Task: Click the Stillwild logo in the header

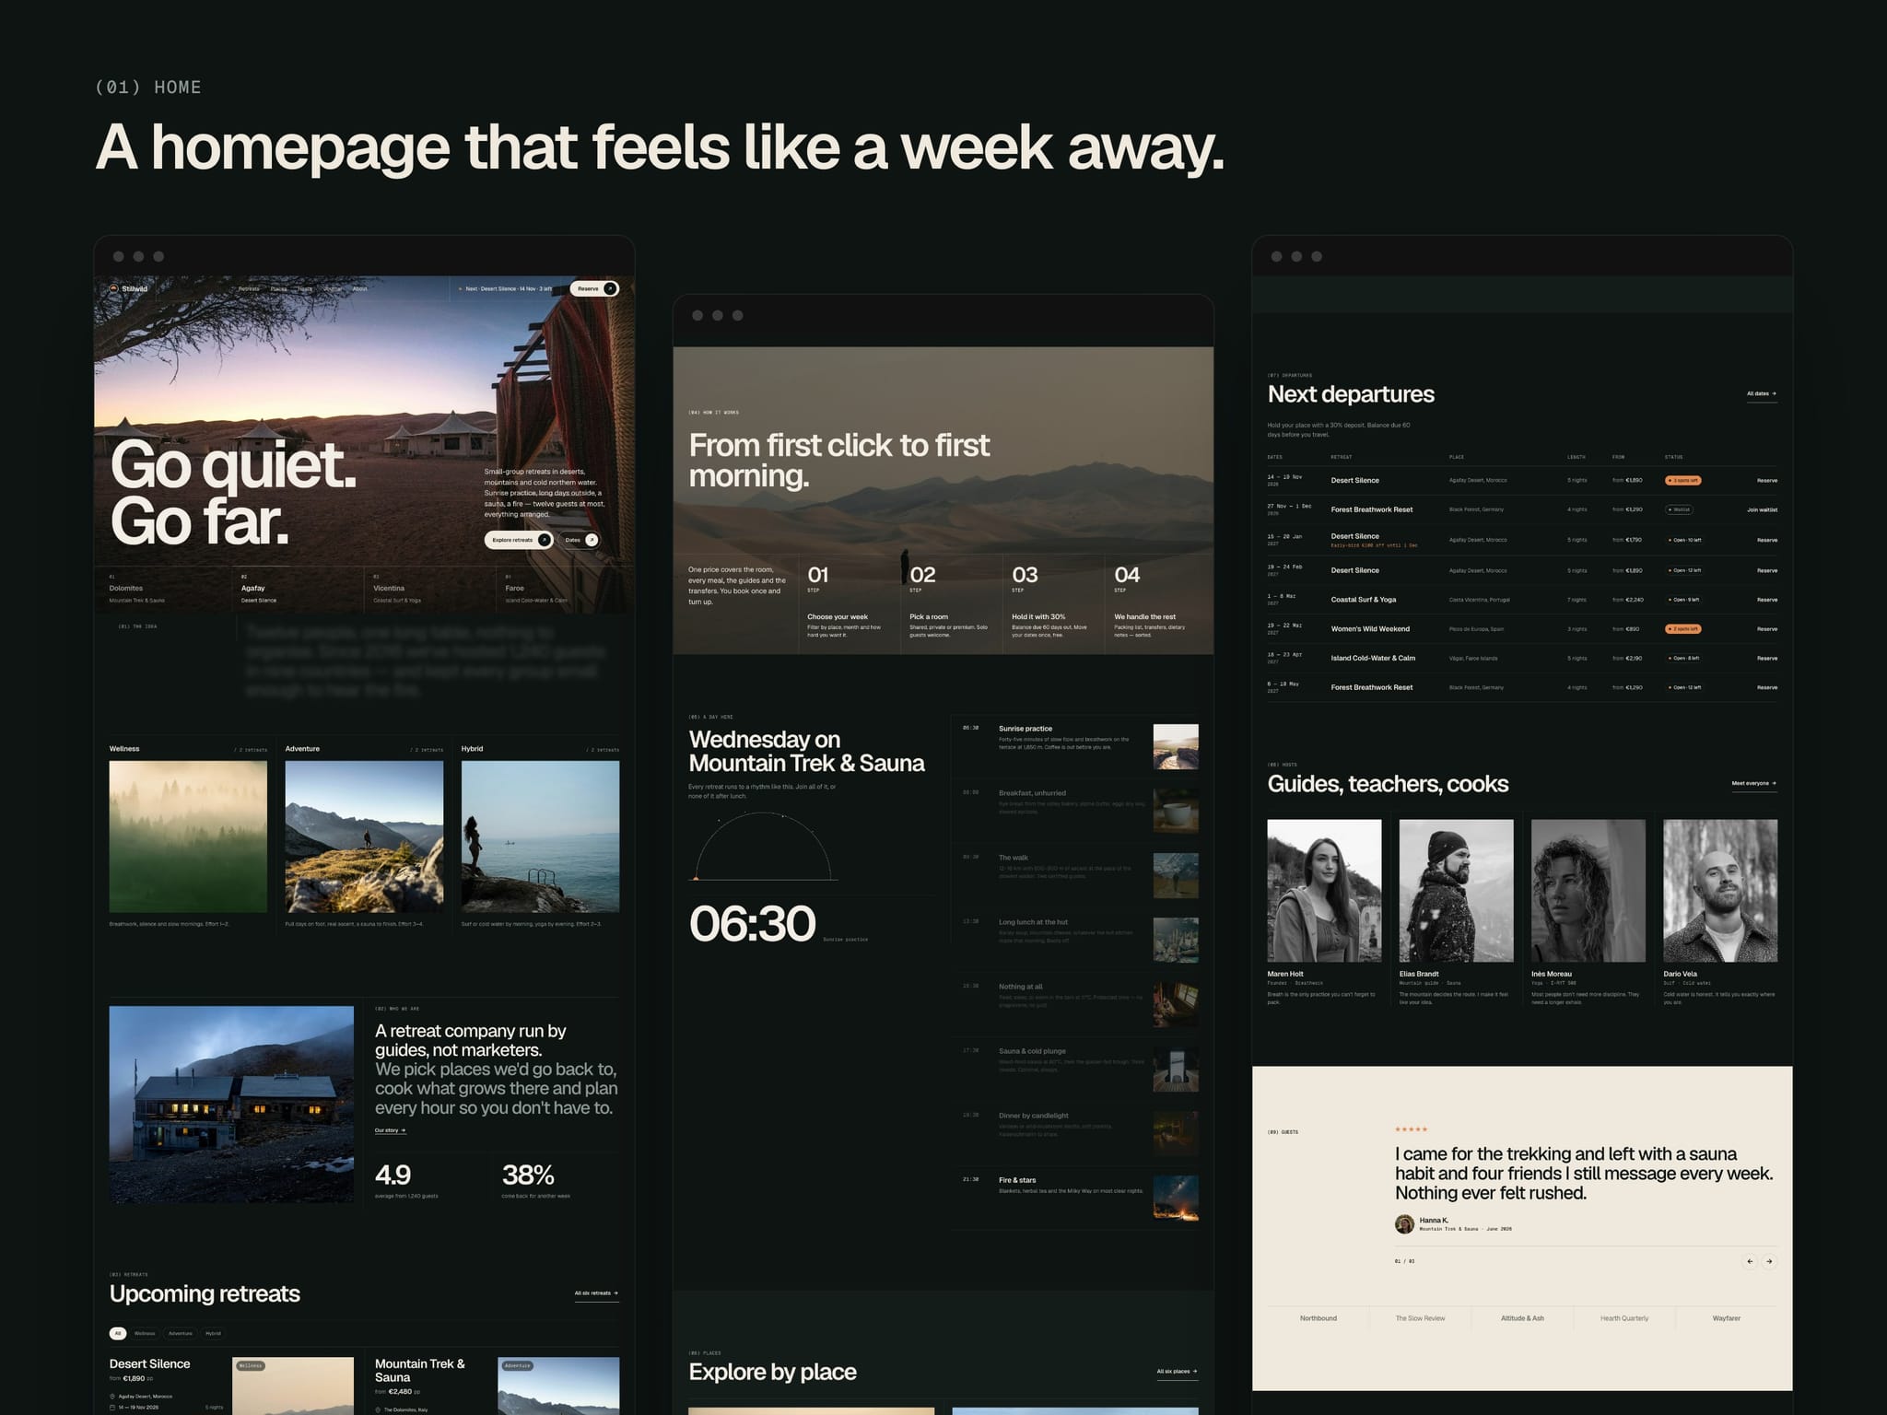Action: (x=129, y=288)
